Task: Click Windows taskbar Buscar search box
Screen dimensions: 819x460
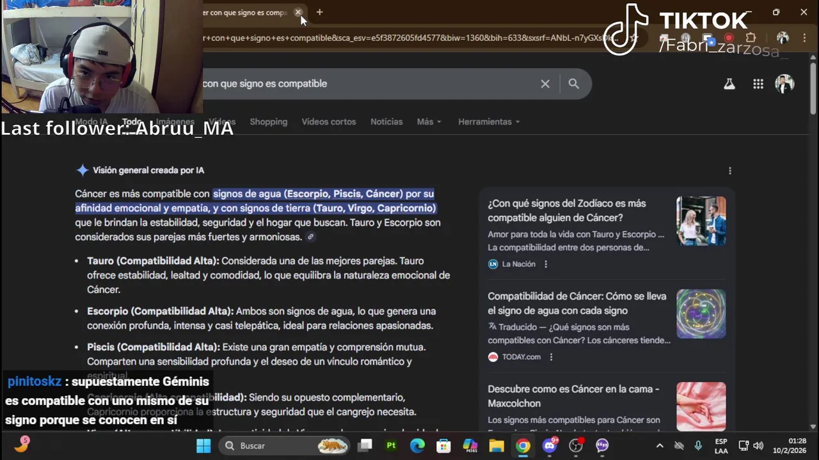Action: tap(283, 445)
